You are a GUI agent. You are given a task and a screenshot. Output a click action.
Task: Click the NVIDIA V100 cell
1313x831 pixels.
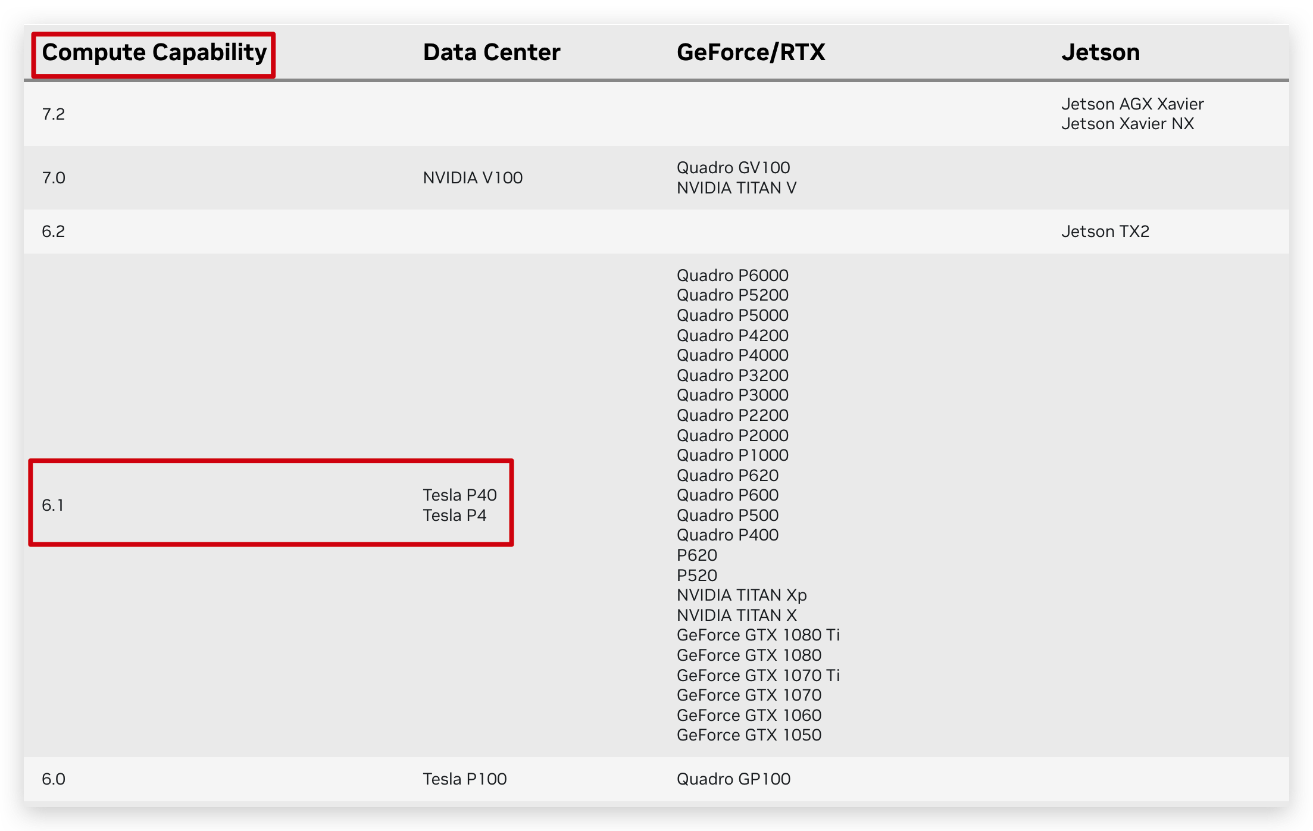click(x=472, y=177)
